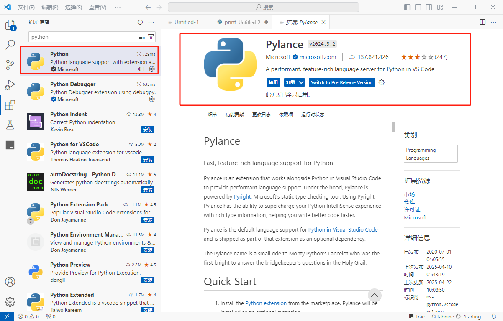Click the command center search box
Image resolution: width=503 pixels, height=321 pixels.
point(264,7)
